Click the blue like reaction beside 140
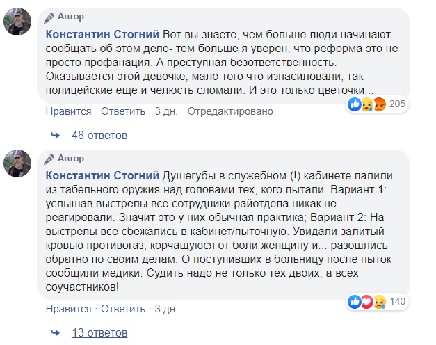Image resolution: width=436 pixels, height=345 pixels. (x=356, y=301)
